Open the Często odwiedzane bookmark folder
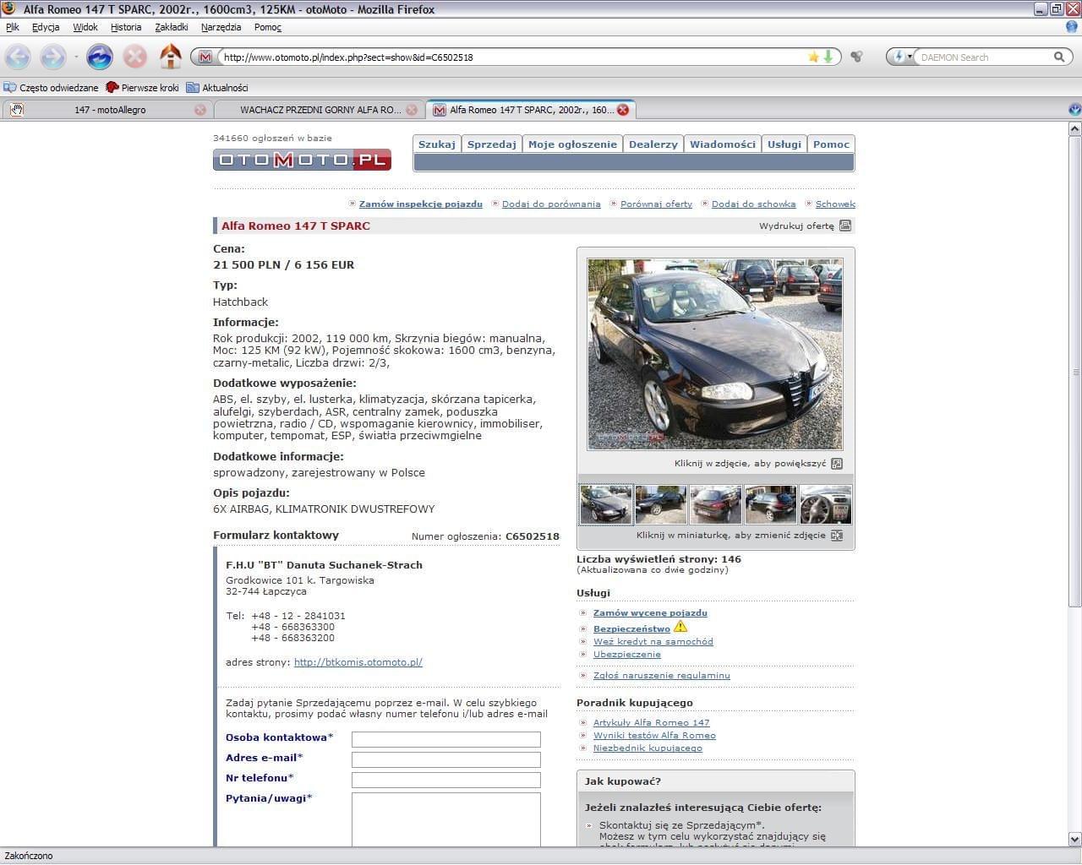 51,87
